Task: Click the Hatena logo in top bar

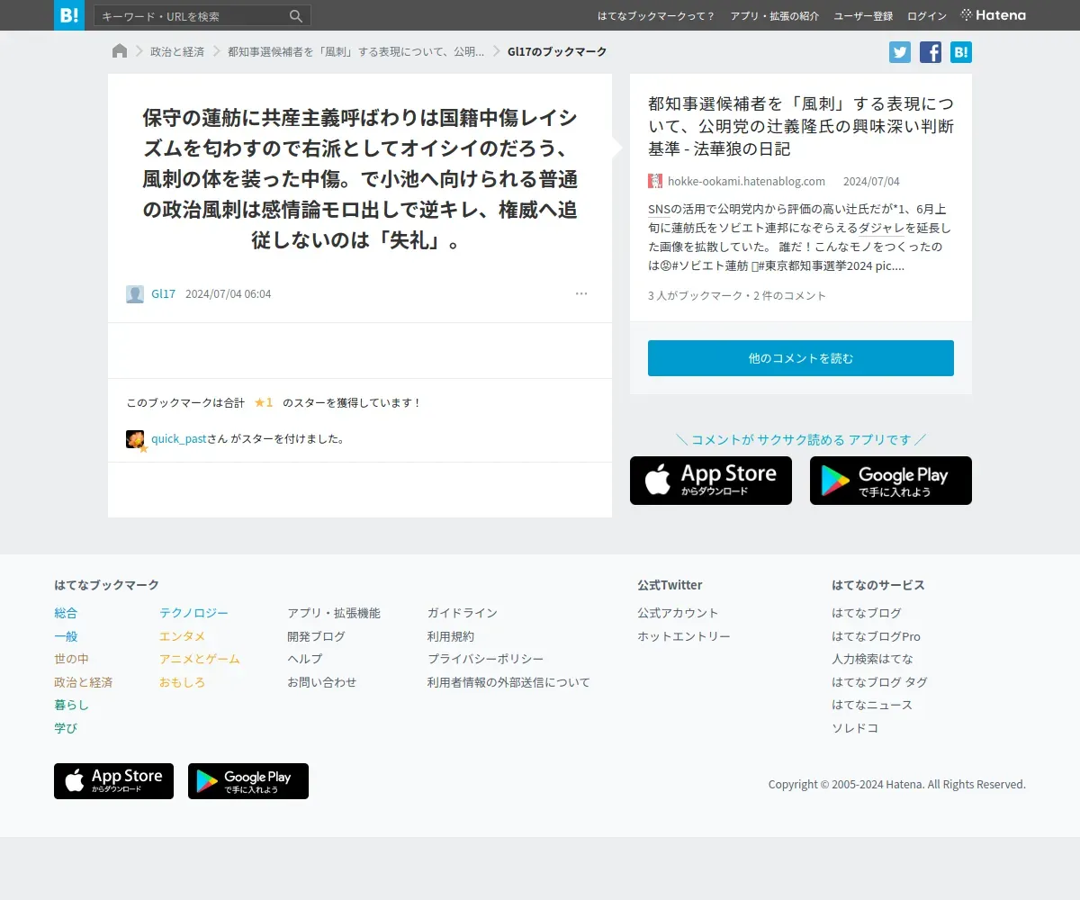Action: (994, 15)
